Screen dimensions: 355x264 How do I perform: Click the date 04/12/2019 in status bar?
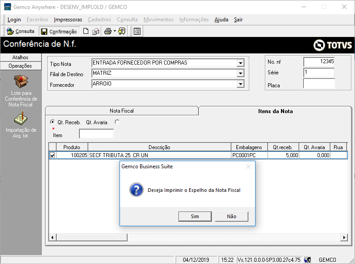click(196, 260)
